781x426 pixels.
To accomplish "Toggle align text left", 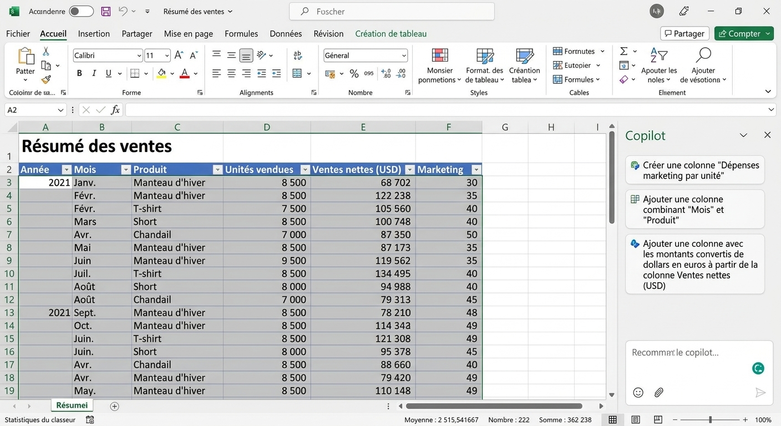I will 216,73.
